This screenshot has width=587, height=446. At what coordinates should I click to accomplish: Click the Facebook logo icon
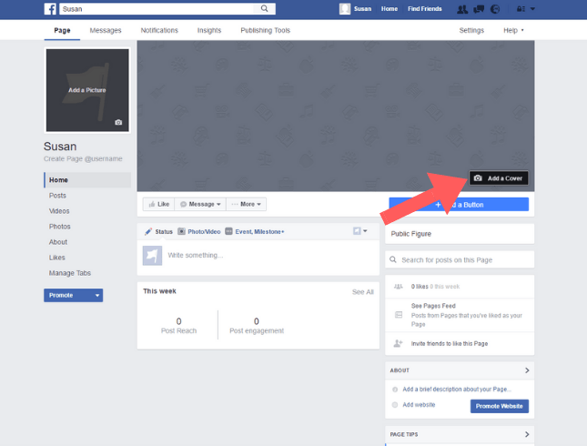[50, 9]
